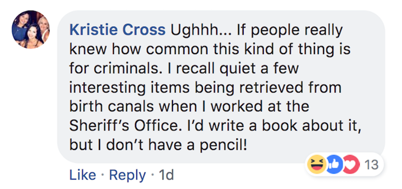The width and height of the screenshot is (402, 189).
Task: Click the 1d timestamp link
Action: coord(166,175)
